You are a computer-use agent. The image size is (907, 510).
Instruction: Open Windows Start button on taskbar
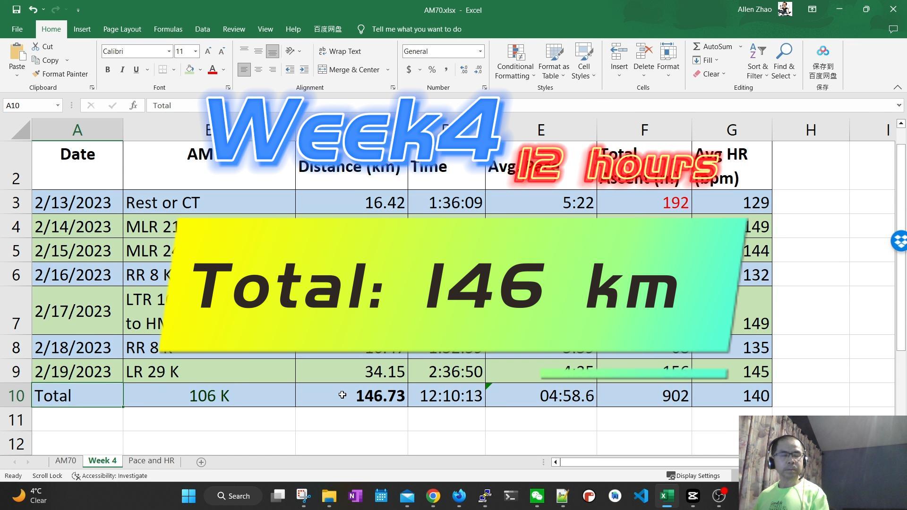click(188, 496)
